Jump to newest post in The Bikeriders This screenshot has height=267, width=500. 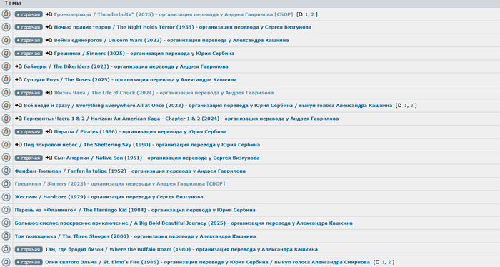pos(19,66)
